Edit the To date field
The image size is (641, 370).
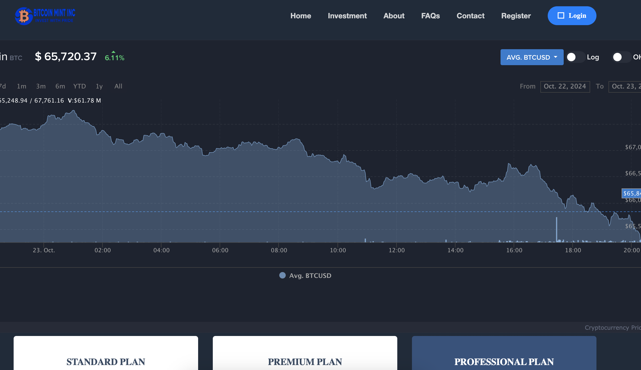click(625, 87)
